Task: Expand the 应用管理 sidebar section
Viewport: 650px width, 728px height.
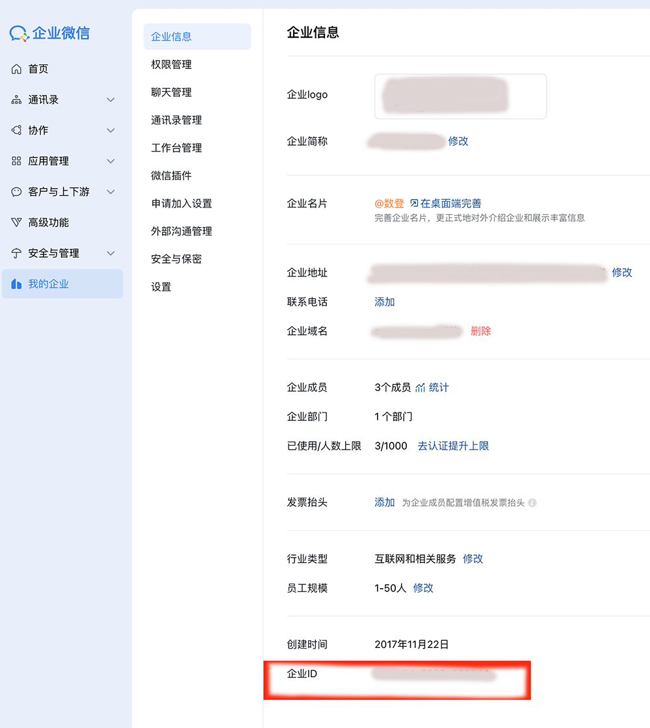Action: tap(110, 161)
